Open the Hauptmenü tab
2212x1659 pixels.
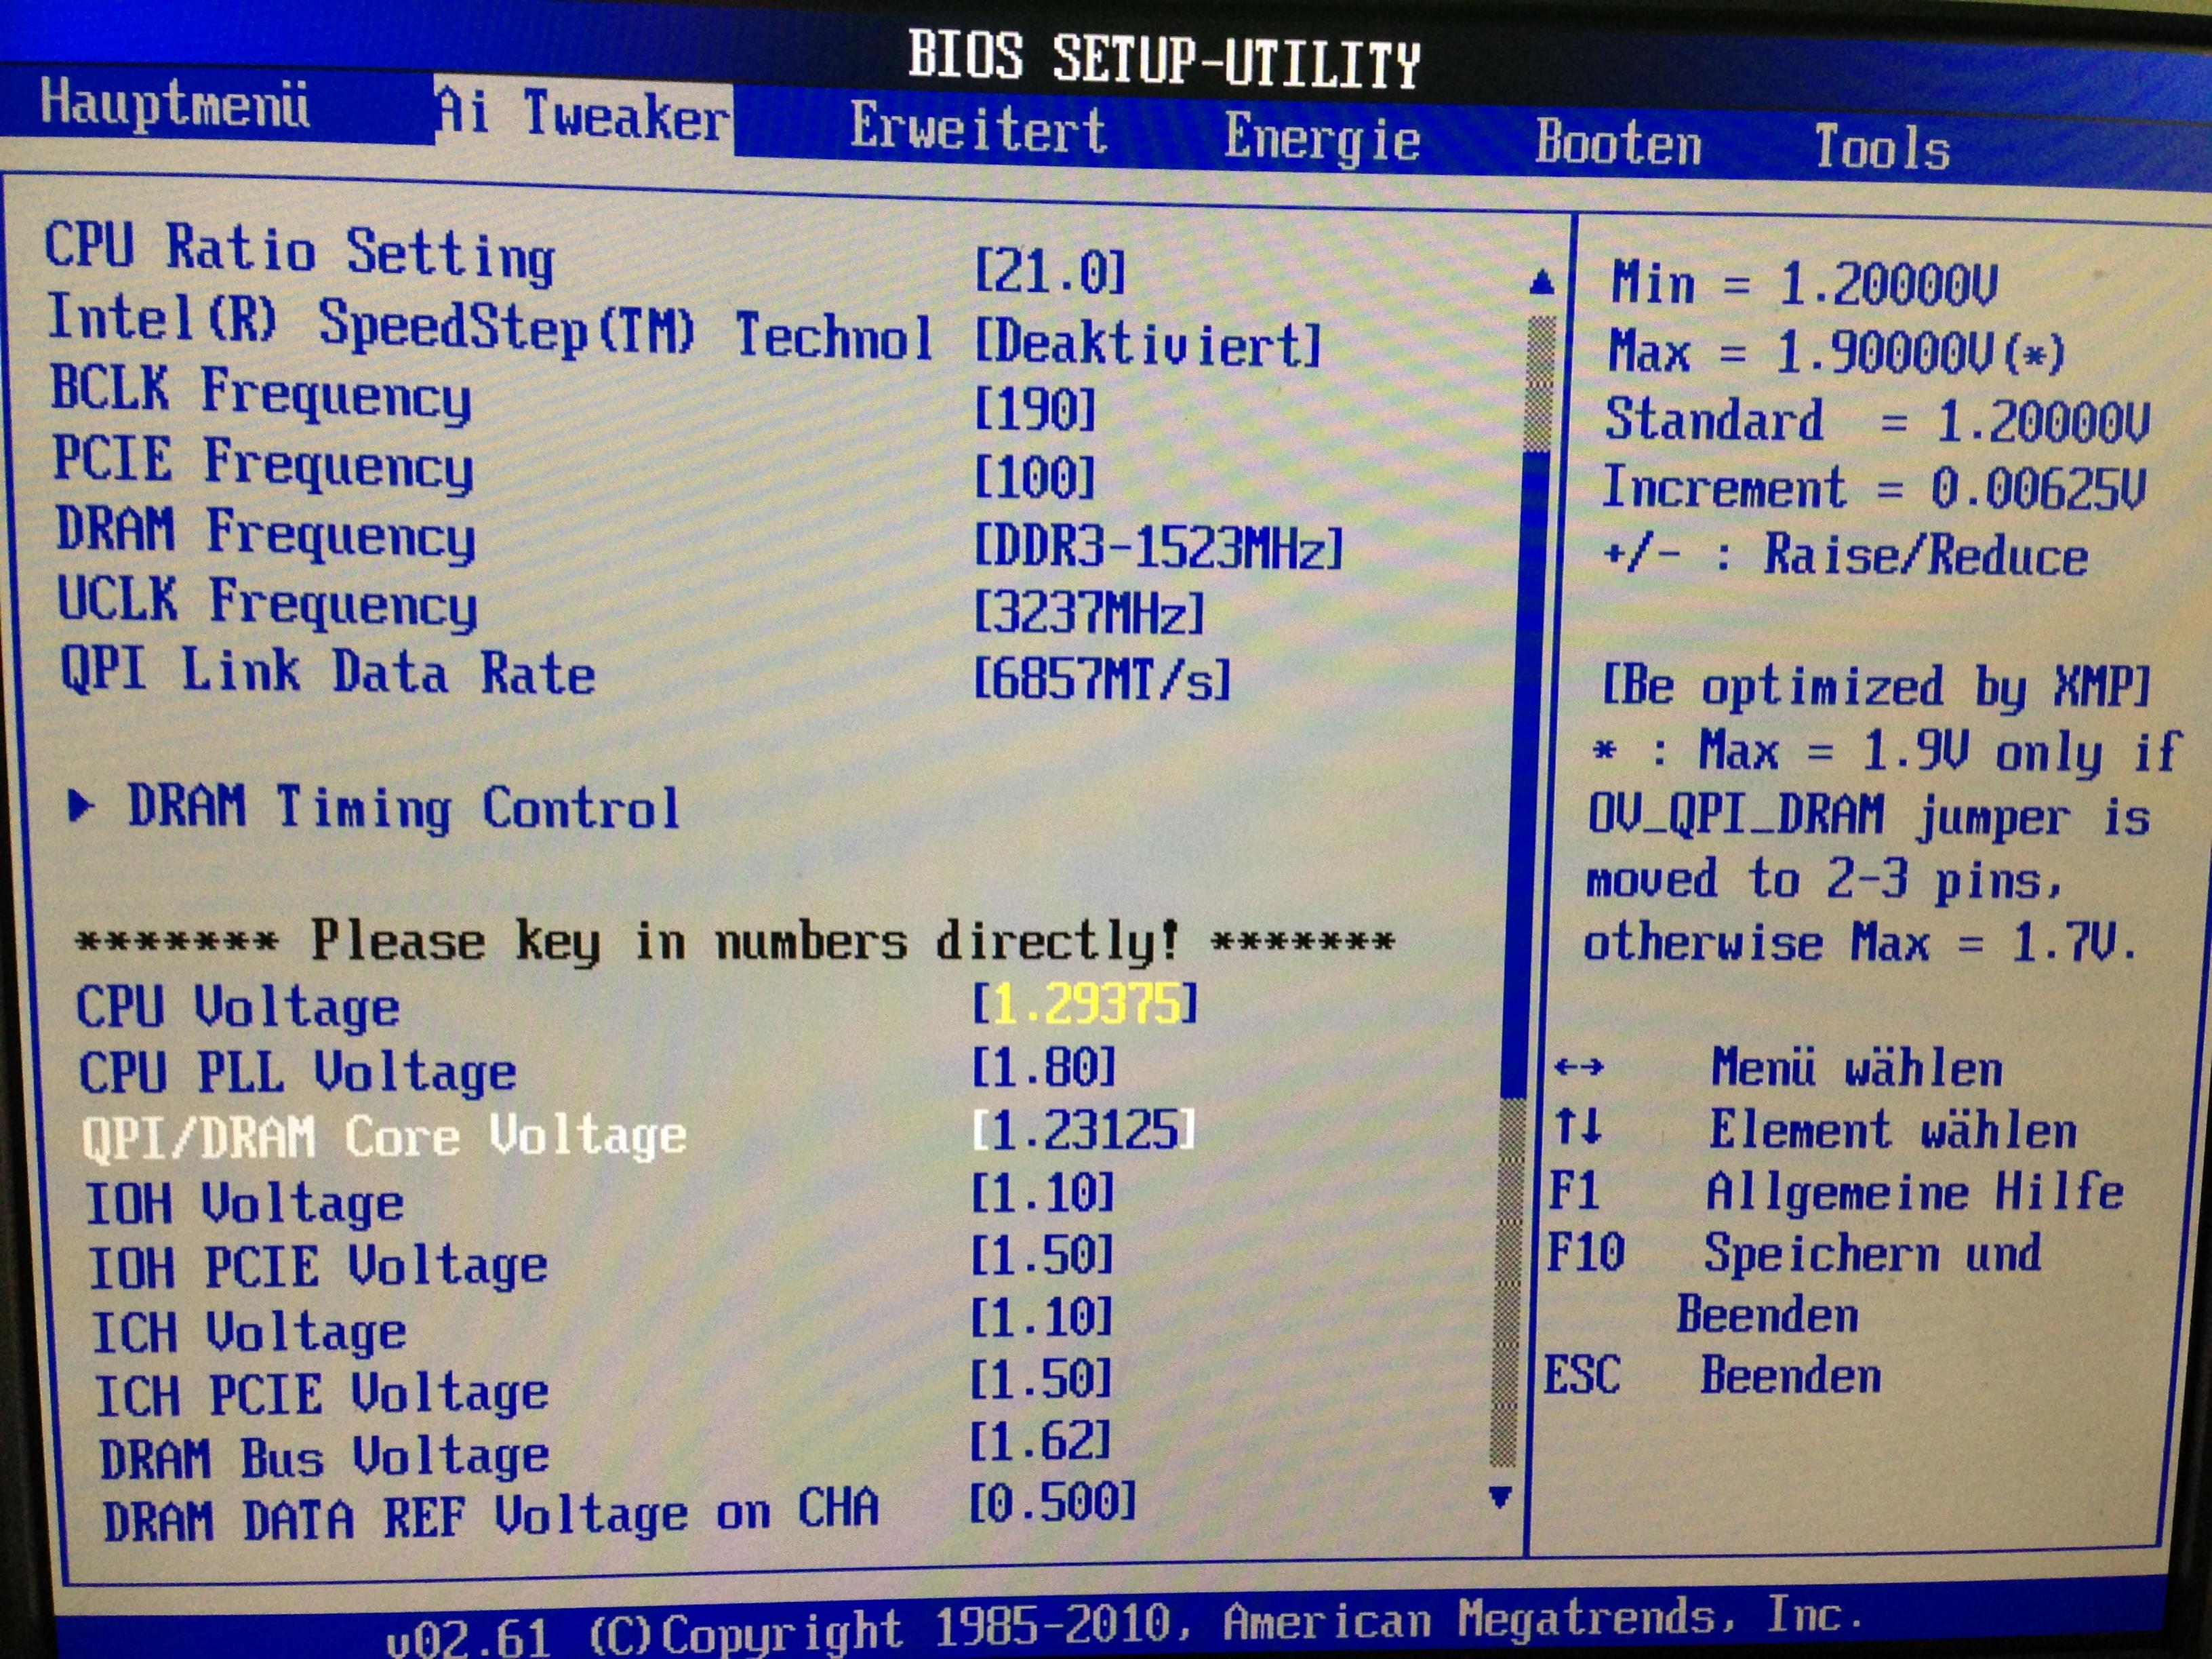(175, 104)
